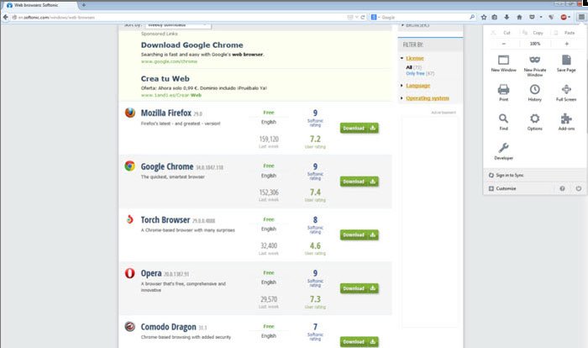The height and width of the screenshot is (348, 588).
Task: Click the Google search input field
Action: 424,18
